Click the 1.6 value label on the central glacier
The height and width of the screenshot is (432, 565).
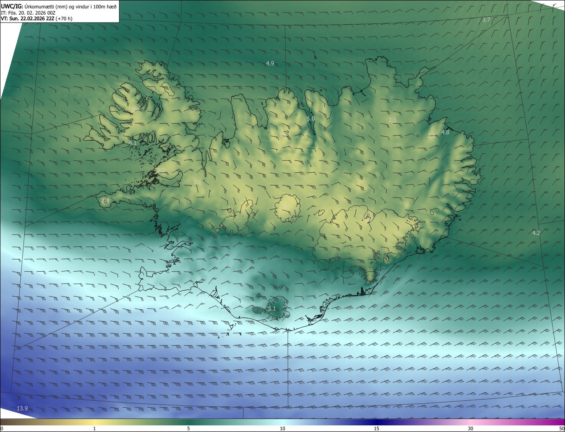285,206
